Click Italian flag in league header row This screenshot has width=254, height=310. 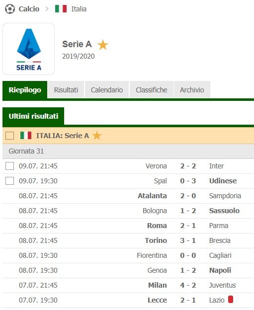pyautogui.click(x=26, y=136)
